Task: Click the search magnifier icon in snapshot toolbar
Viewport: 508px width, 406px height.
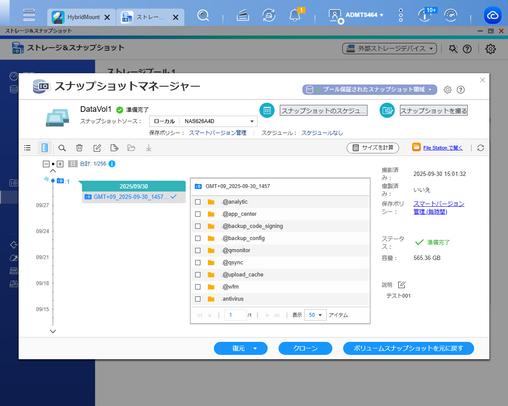Action: tap(62, 148)
